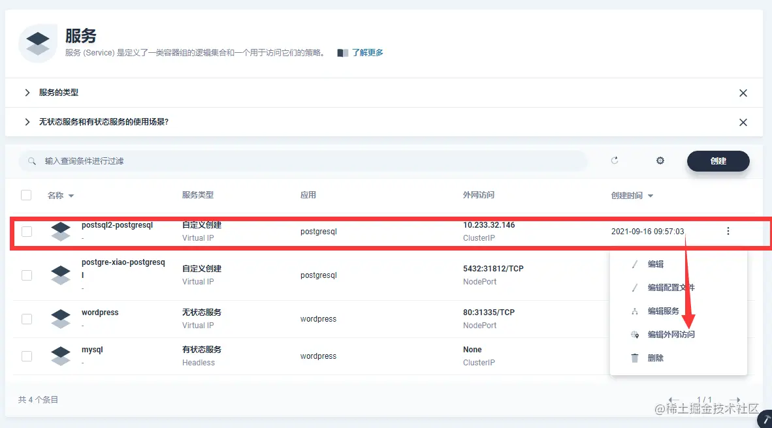The image size is (772, 428).
Task: Open the more-actions menu for postsql2-postgresql
Action: pos(728,231)
